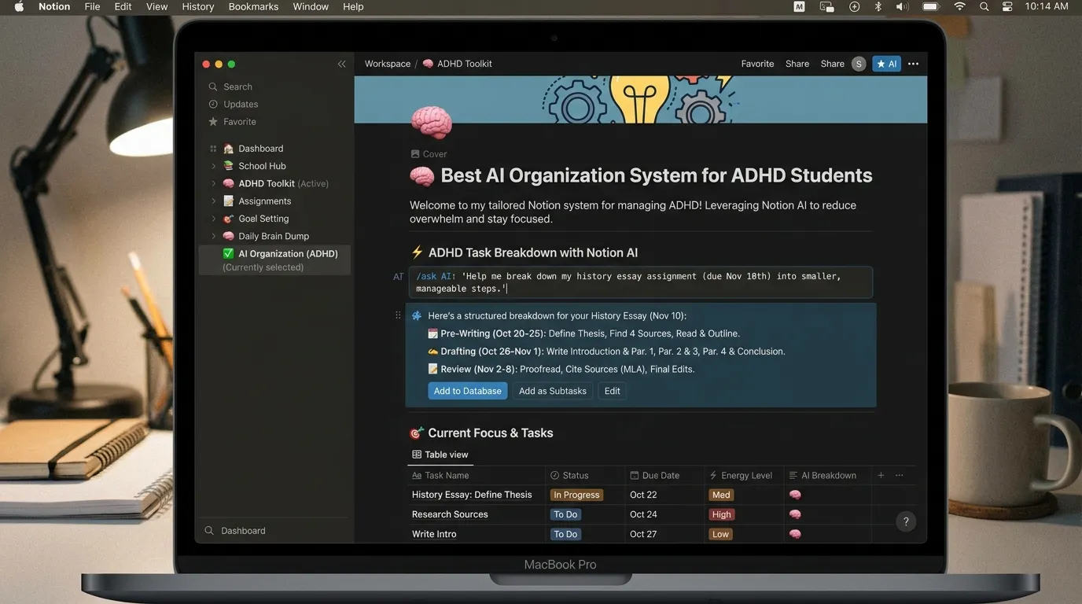Open the three-dot page menu in top bar
Image resolution: width=1082 pixels, height=604 pixels.
(913, 64)
